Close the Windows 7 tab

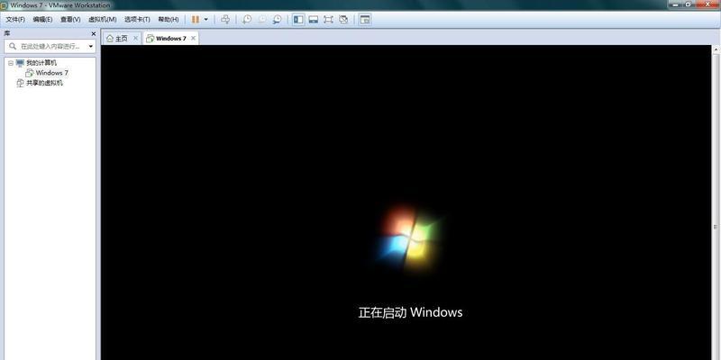[x=193, y=39]
